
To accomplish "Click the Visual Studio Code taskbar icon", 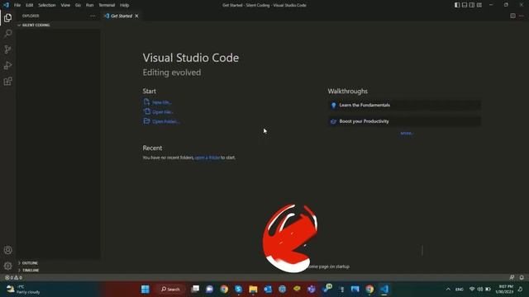I will tap(384, 289).
